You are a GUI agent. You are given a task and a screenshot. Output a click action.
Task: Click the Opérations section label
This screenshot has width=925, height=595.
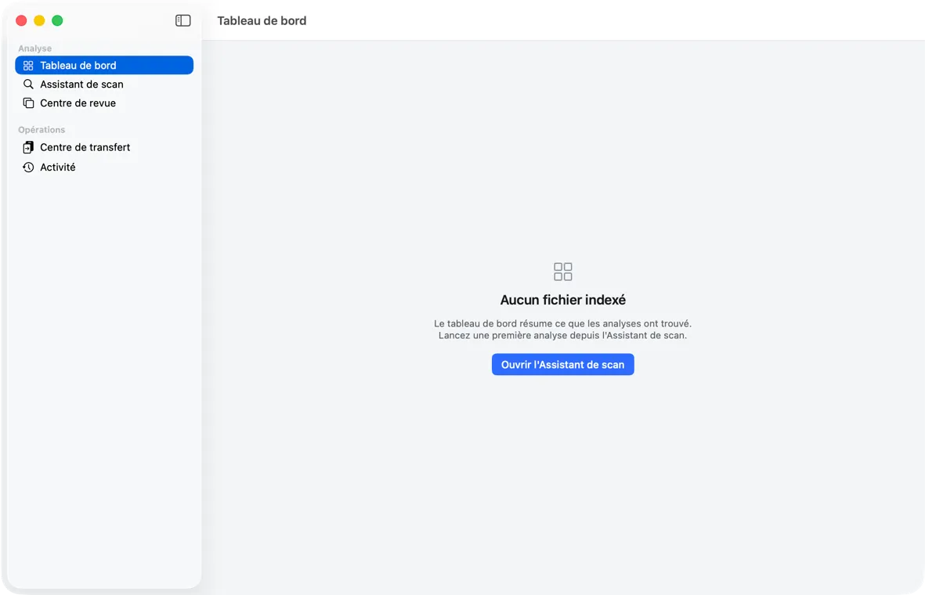[42, 130]
